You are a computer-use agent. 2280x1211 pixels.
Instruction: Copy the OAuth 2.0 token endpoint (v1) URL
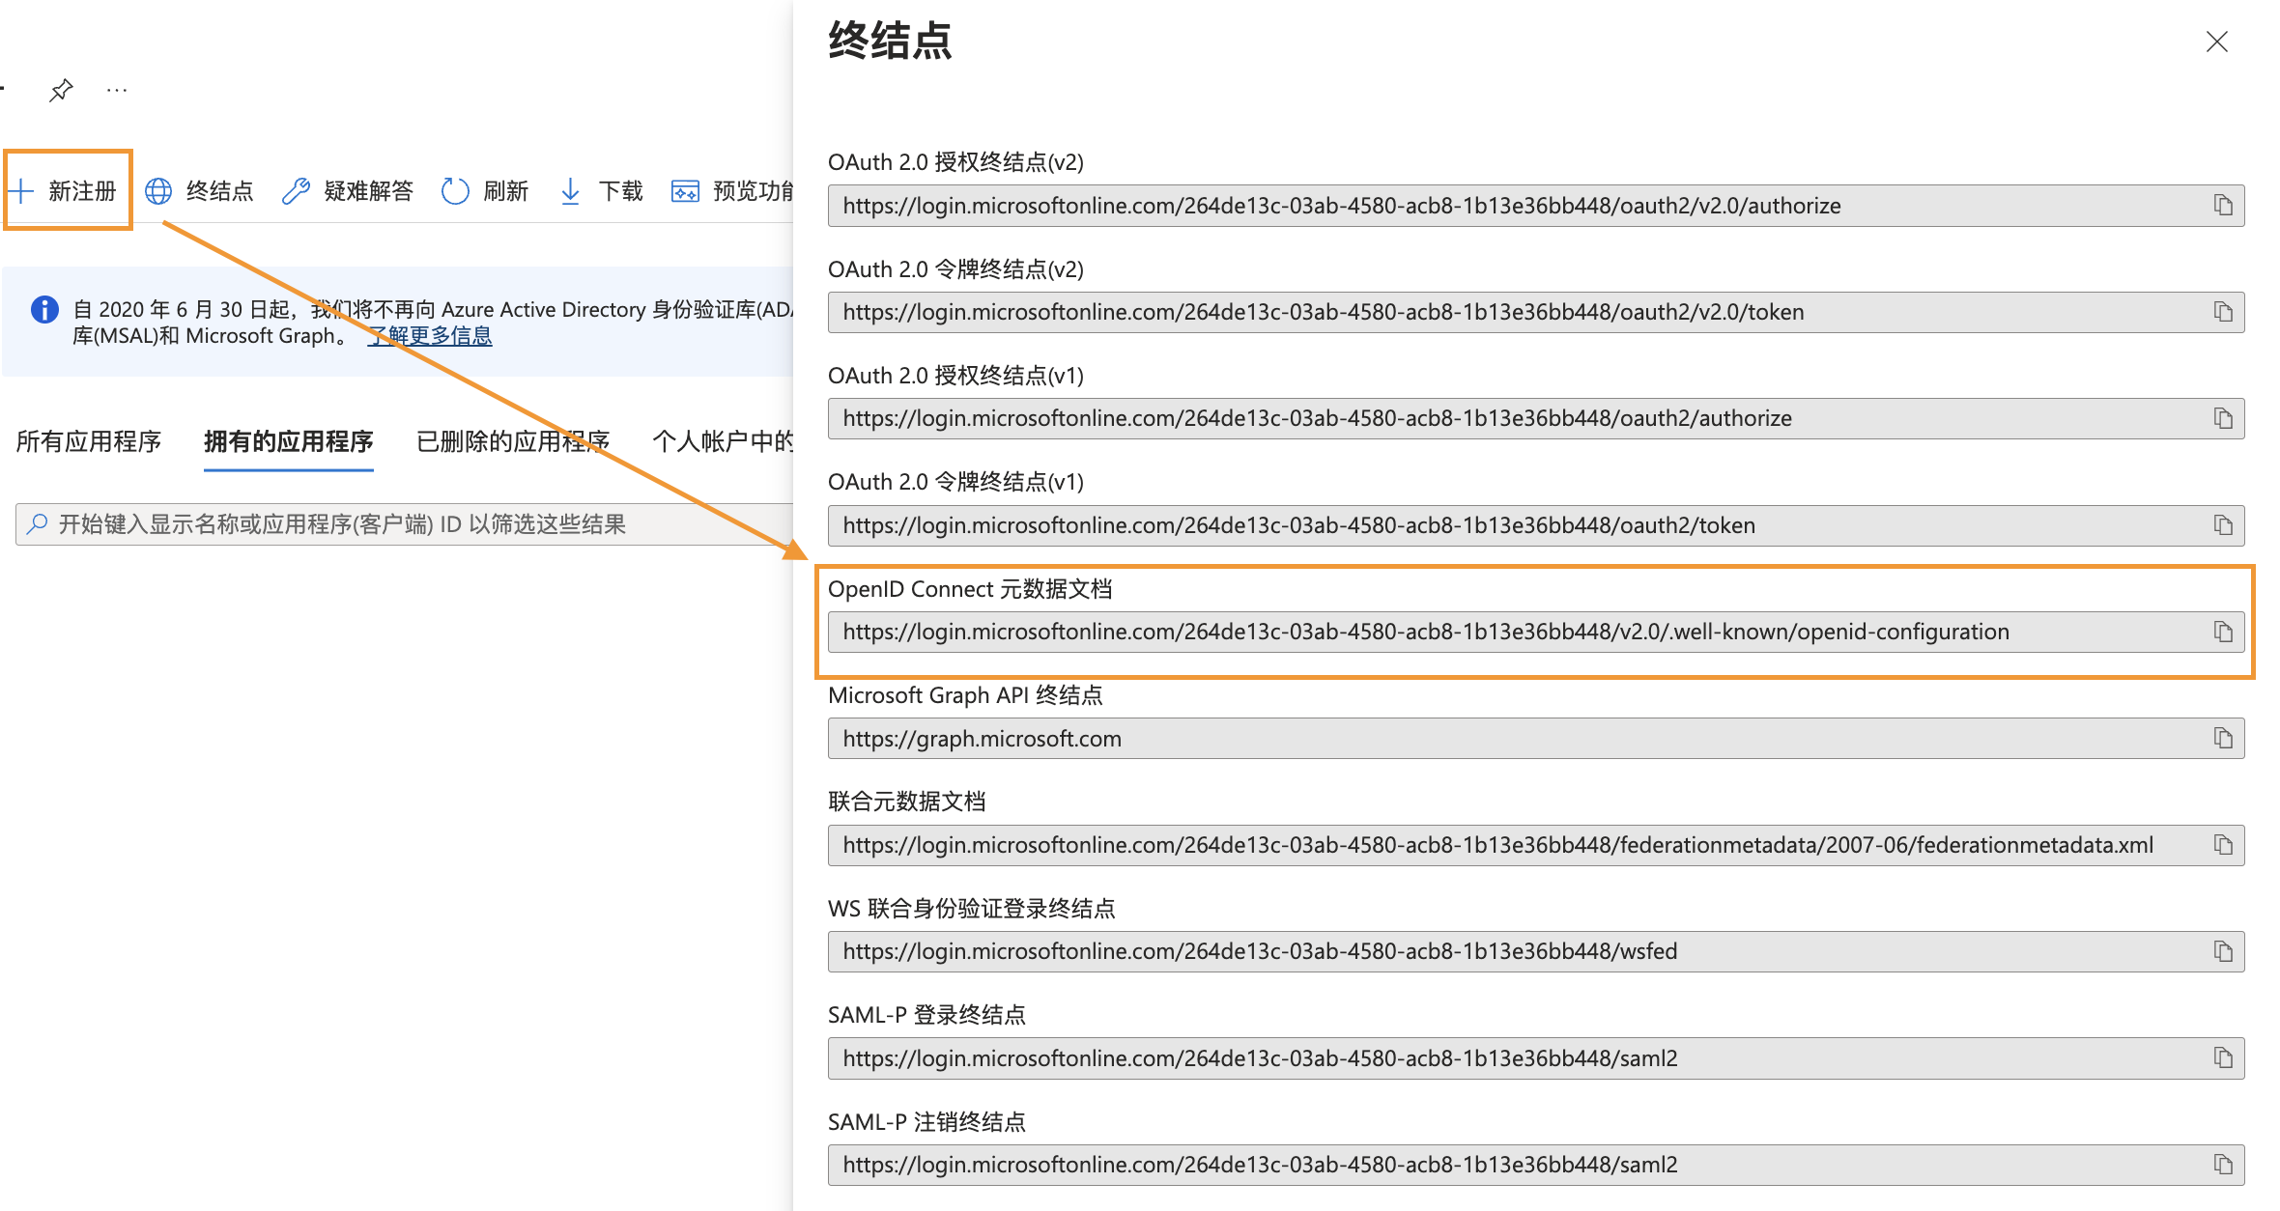click(2223, 525)
